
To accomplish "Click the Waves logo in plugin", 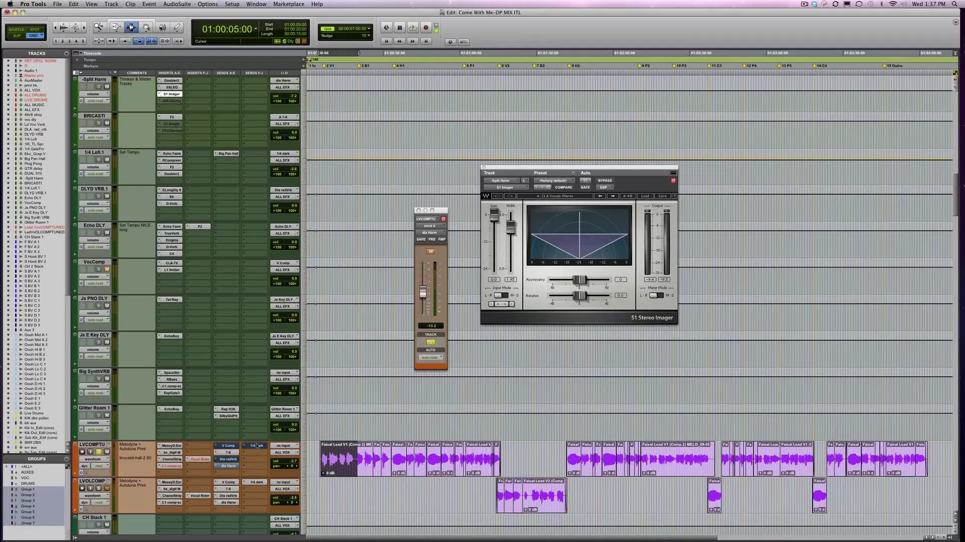I will pyautogui.click(x=486, y=196).
